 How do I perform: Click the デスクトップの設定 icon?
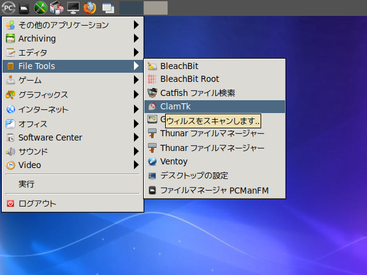[x=152, y=175]
